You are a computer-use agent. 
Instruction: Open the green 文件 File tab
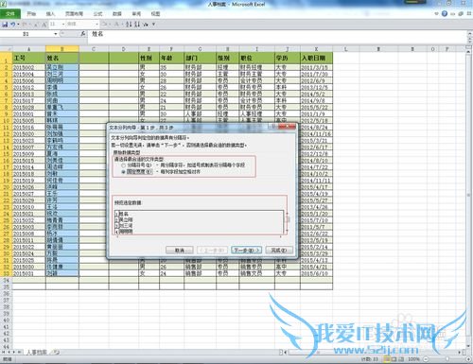point(10,14)
